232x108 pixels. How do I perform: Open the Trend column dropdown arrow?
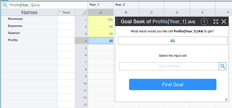(60, 12)
